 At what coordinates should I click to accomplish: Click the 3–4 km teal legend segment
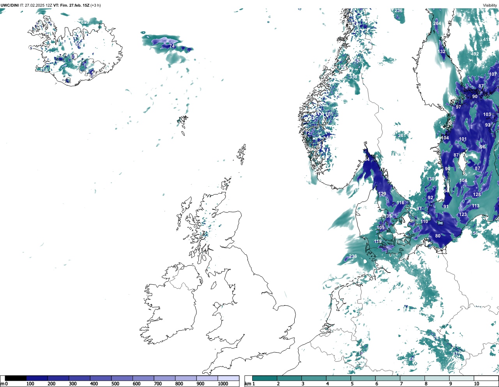coord(314,378)
